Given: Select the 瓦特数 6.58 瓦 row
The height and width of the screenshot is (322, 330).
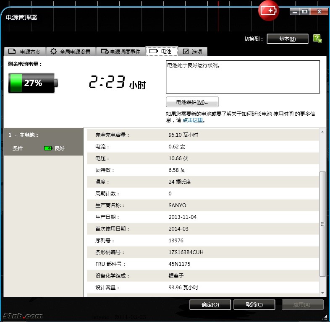Looking at the screenshot, I should 203,170.
